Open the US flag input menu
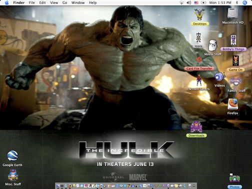 (x=196, y=2)
